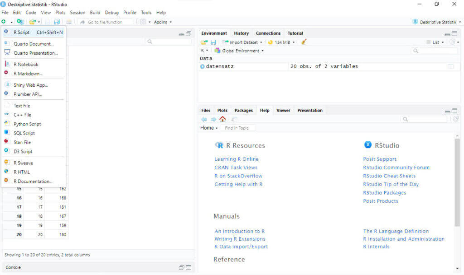464x275 pixels.
Task: Switch to the Packages tab
Action: pos(243,111)
